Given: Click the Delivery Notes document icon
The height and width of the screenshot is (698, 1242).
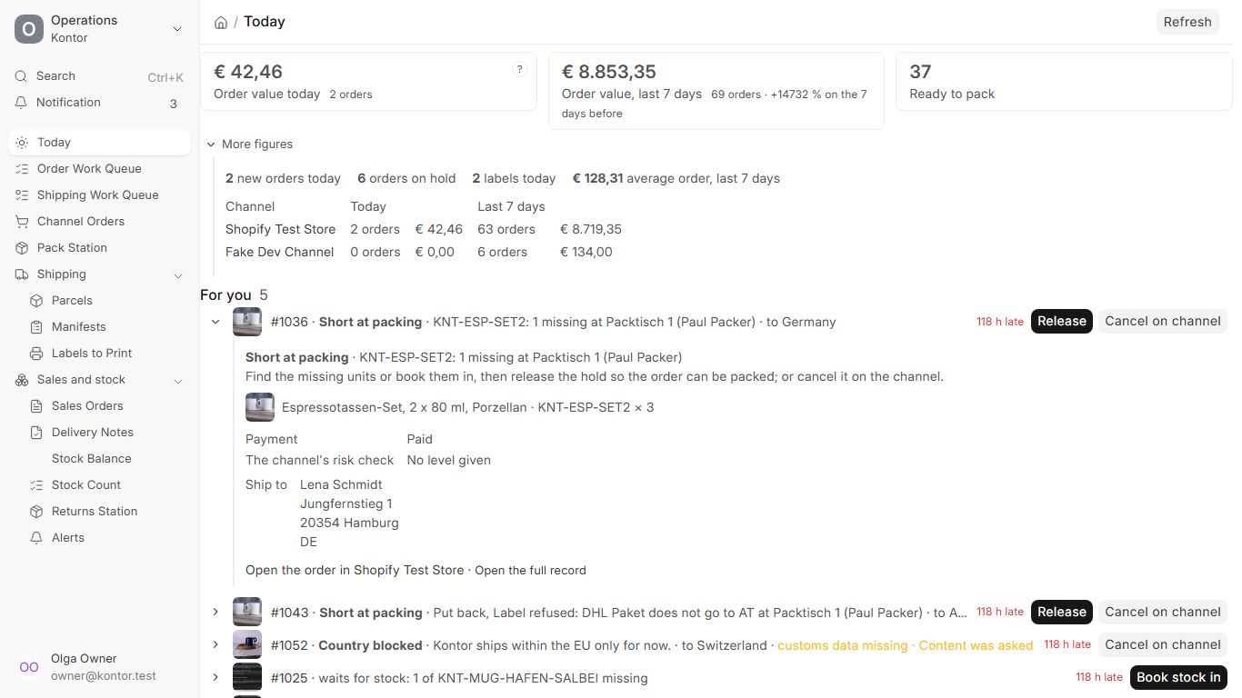Looking at the screenshot, I should coord(36,433).
